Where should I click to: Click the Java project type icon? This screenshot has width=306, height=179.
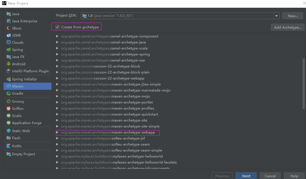click(x=9, y=14)
